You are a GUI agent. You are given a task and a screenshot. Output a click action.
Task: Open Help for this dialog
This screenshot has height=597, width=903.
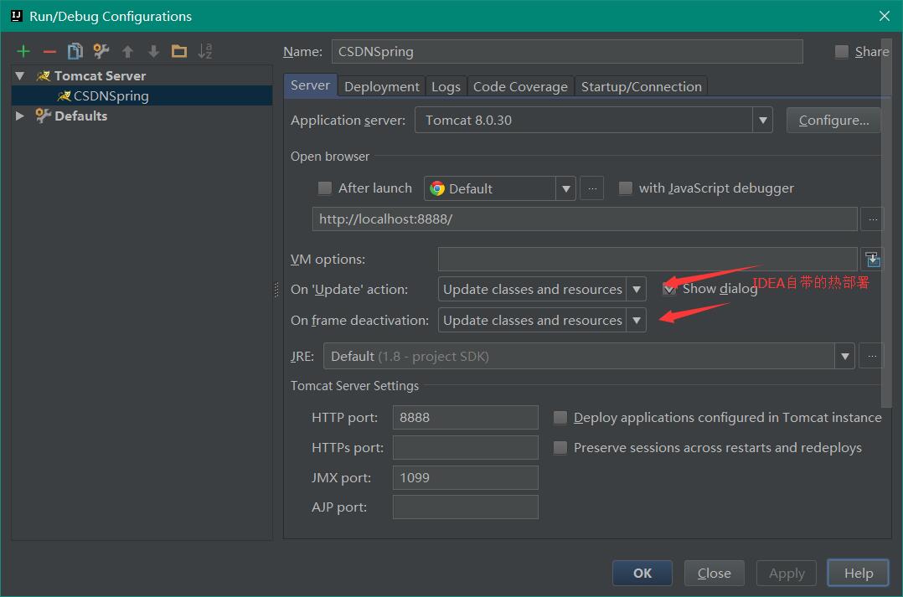click(858, 573)
